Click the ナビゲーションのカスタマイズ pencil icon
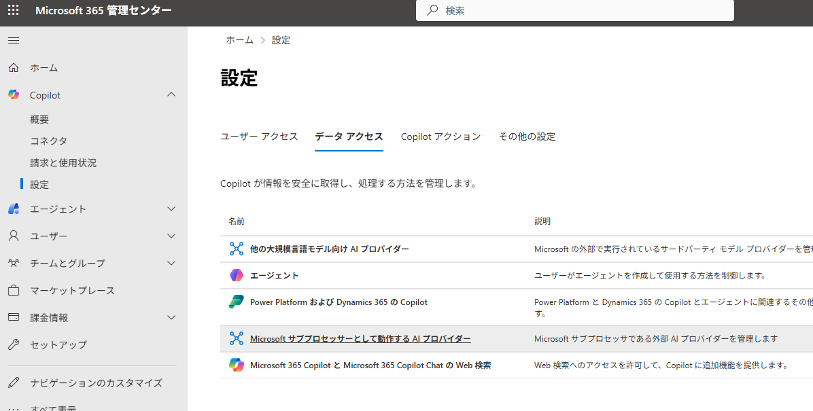 (x=14, y=383)
